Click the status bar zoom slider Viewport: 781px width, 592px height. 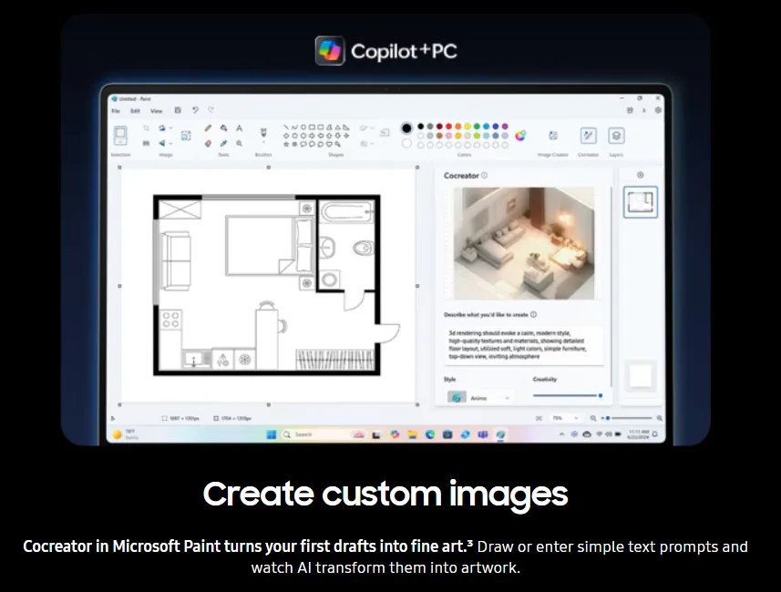tap(627, 418)
